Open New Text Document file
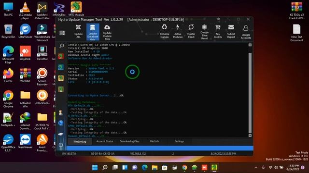The height and width of the screenshot is (173, 309). (x=296, y=33)
